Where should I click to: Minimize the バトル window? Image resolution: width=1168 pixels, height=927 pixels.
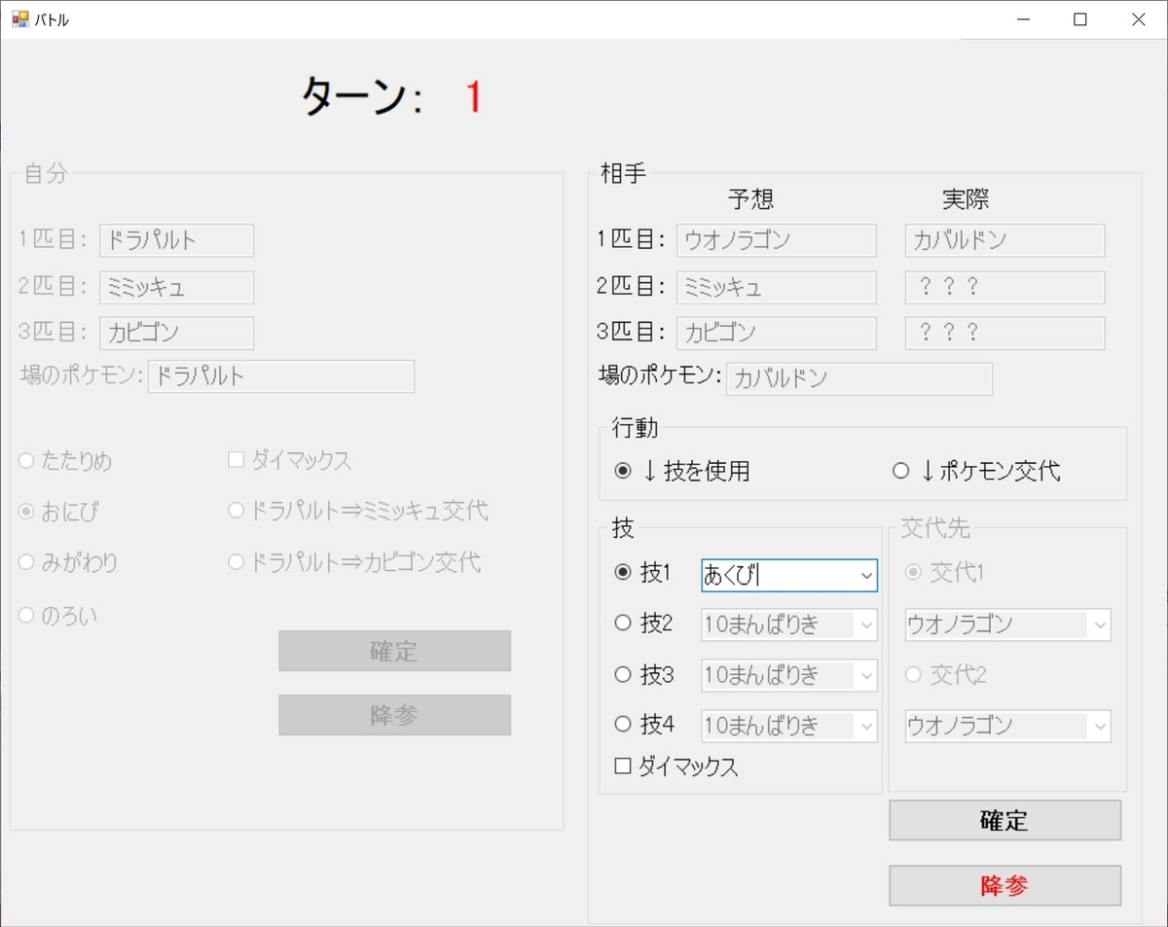(1023, 19)
